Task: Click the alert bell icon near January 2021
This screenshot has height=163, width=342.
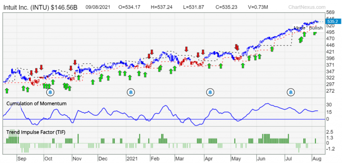Action: tap(131, 92)
